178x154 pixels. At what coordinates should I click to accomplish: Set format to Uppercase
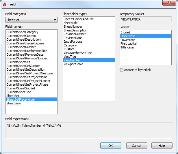tap(146, 36)
